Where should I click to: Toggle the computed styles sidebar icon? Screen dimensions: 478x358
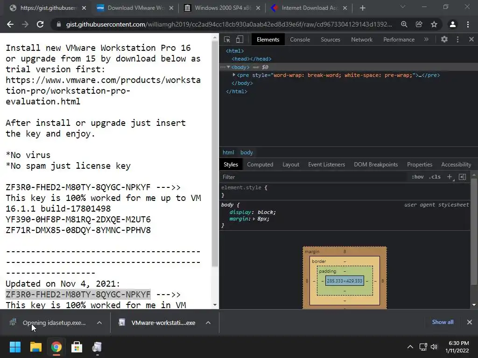[x=462, y=177]
